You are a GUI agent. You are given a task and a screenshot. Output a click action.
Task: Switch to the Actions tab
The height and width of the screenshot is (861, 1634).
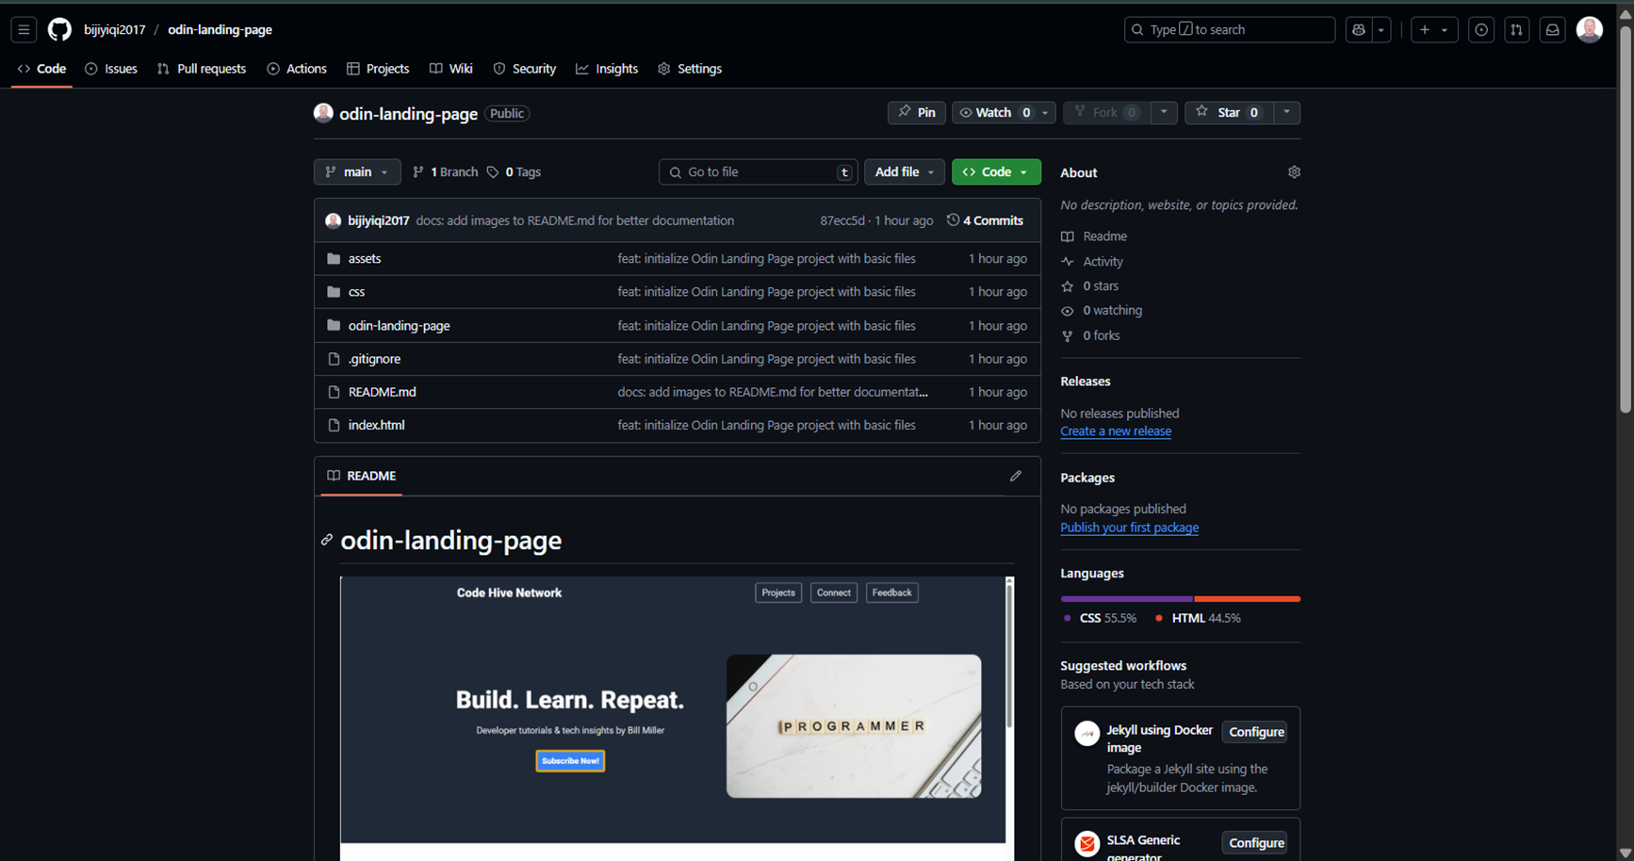pyautogui.click(x=297, y=69)
